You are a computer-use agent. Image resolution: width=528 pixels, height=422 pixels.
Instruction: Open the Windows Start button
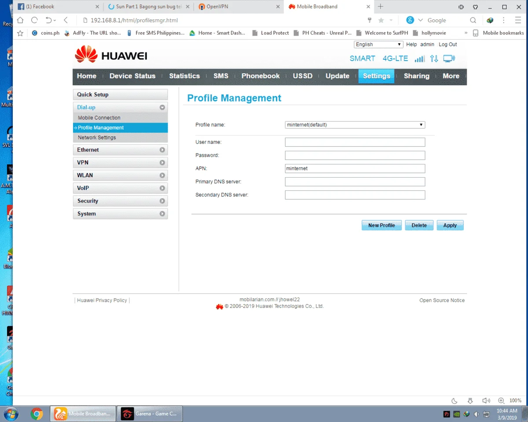point(11,414)
